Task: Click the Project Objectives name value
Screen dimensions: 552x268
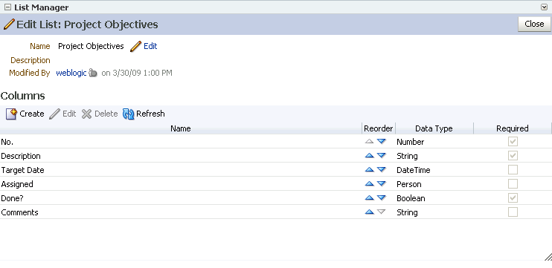Action: pos(91,46)
